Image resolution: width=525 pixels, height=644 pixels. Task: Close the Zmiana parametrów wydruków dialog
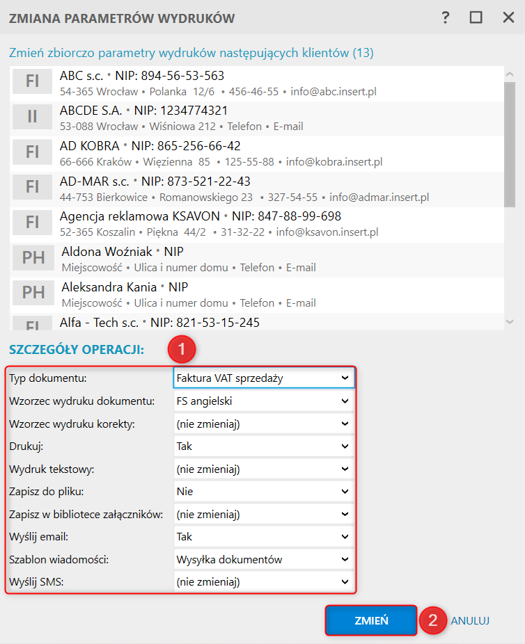pyautogui.click(x=508, y=17)
